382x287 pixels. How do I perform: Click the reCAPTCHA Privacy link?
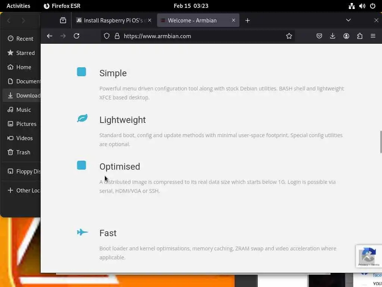tap(363, 265)
